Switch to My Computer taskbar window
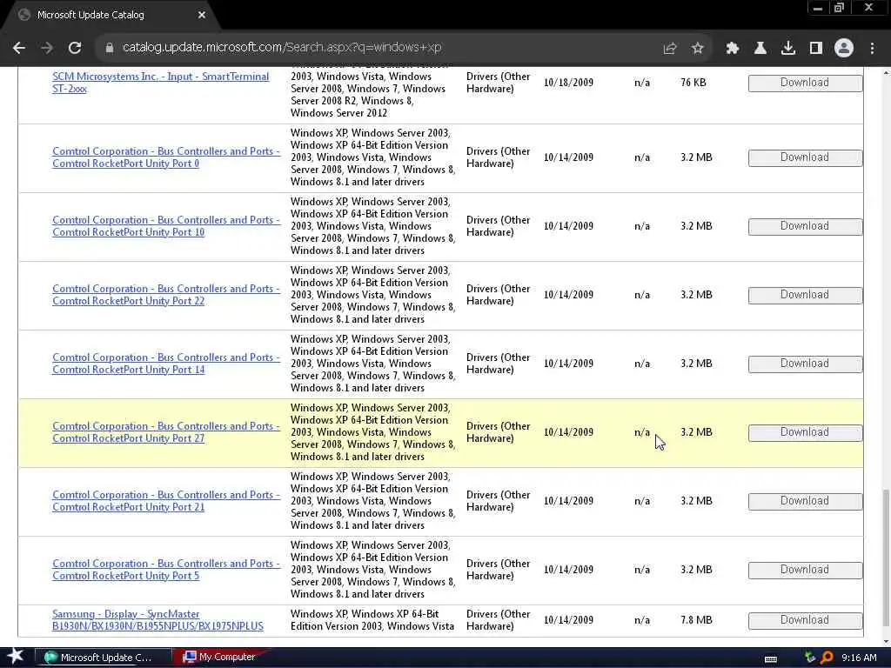891x668 pixels. coord(222,658)
